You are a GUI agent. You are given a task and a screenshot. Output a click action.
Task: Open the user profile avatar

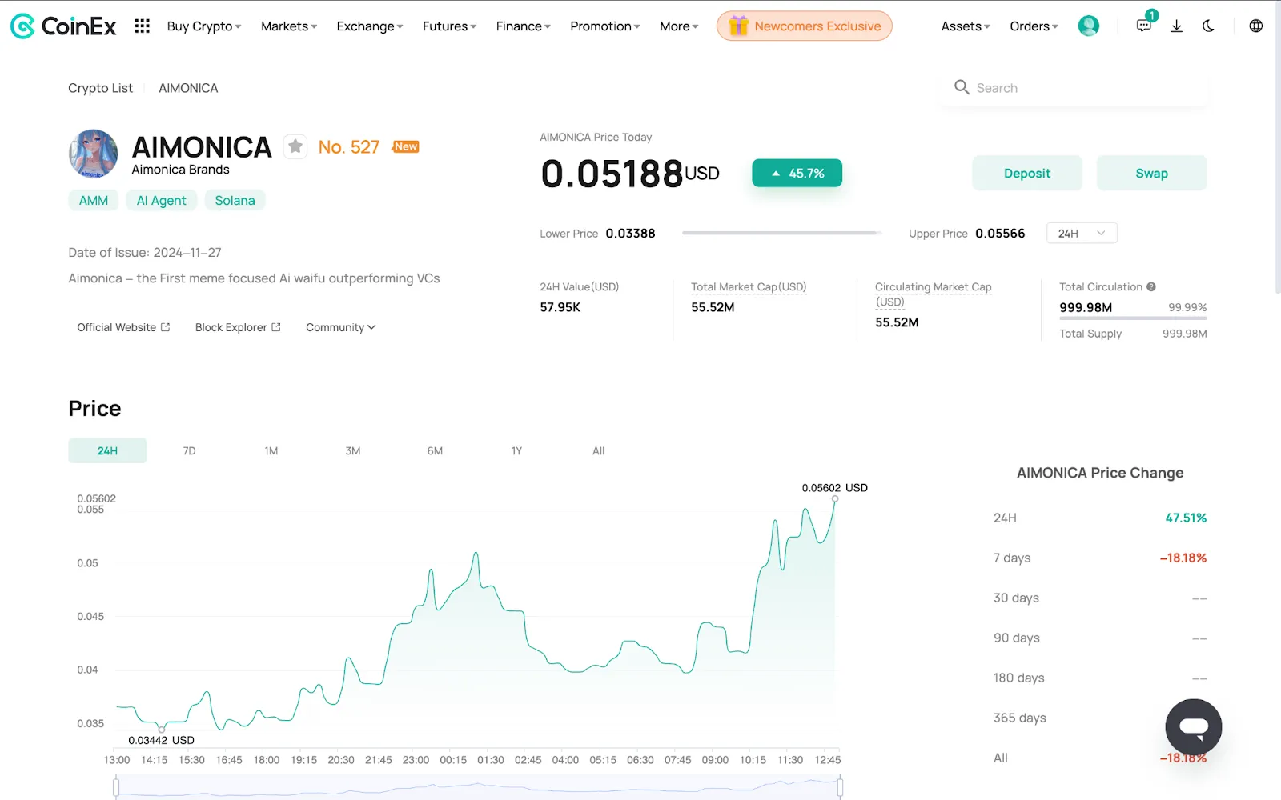(1089, 26)
